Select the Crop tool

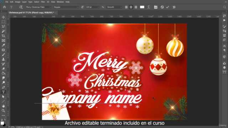[3, 36]
